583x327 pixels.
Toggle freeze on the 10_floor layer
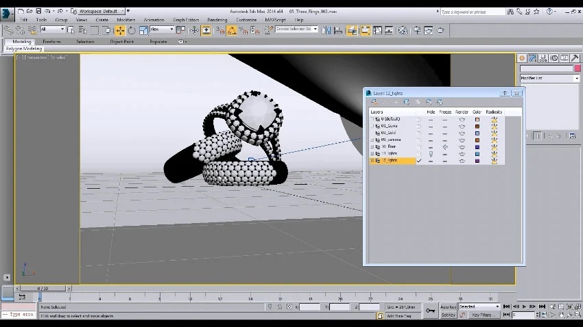(444, 146)
